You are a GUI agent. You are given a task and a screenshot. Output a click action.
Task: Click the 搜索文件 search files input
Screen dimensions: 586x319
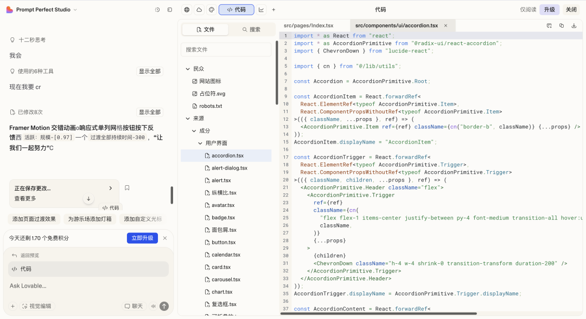[226, 49]
